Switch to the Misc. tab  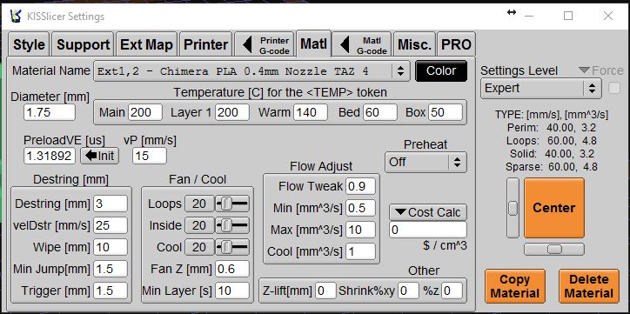pyautogui.click(x=415, y=44)
